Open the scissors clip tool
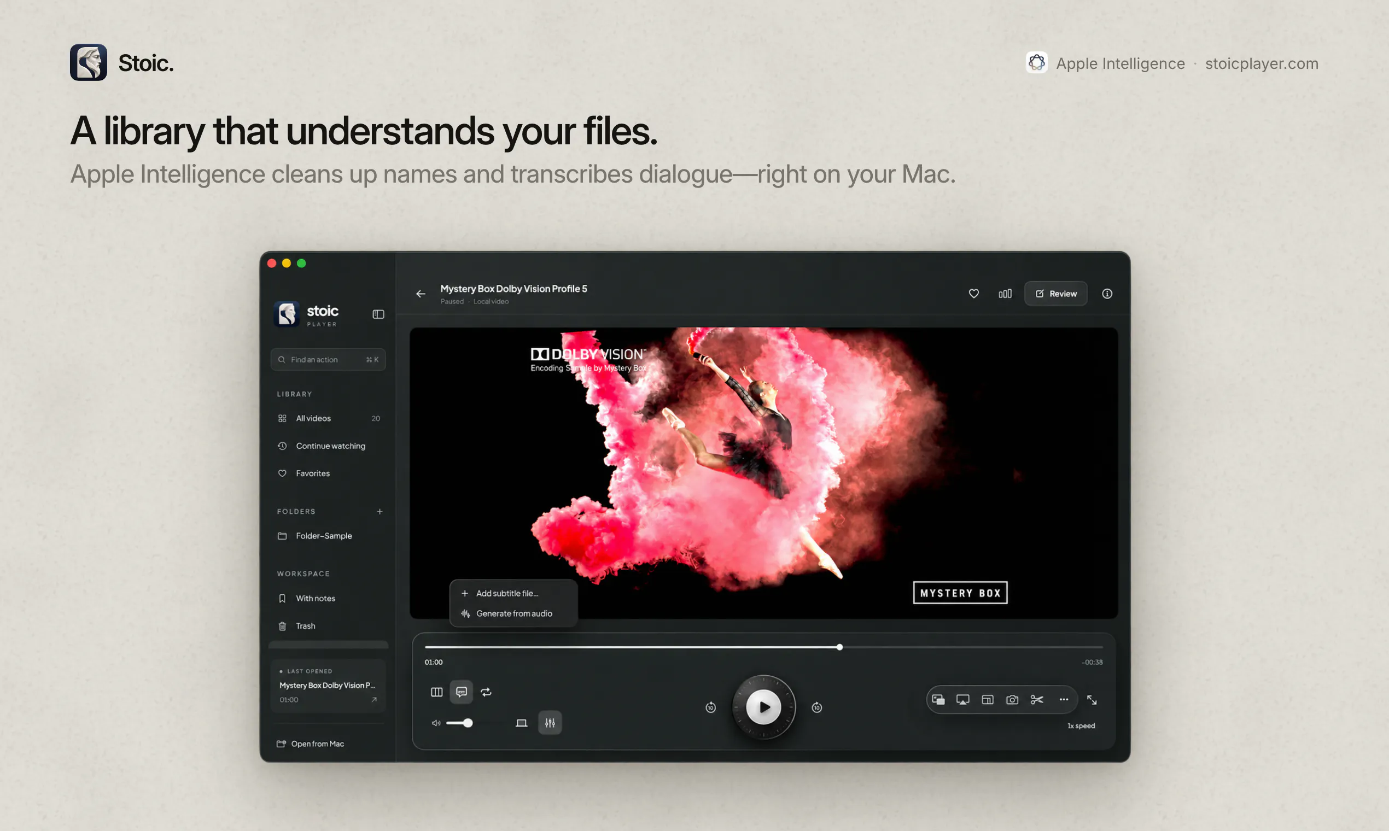Viewport: 1389px width, 831px height. 1037,699
